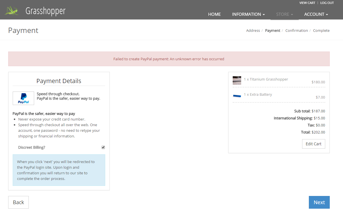343x214 pixels.
Task: Open the Titanium Grasshopper product thumbnail
Action: (237, 81)
